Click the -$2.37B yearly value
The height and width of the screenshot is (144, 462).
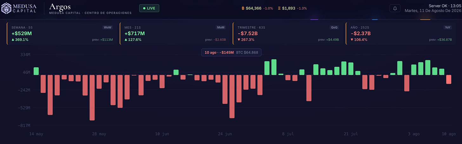click(361, 33)
